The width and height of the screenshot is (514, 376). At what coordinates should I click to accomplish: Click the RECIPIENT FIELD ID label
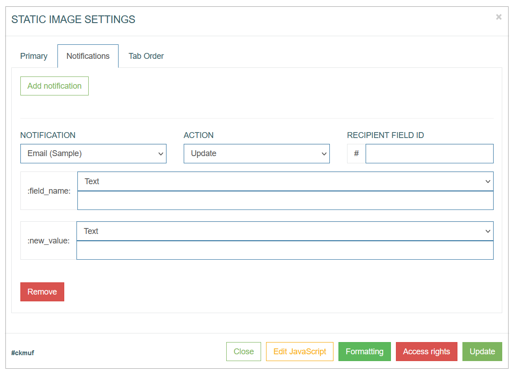385,135
